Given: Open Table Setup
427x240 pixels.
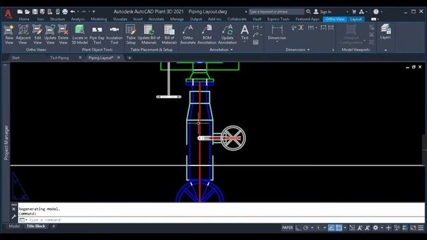Looking at the screenshot, I should point(131,34).
